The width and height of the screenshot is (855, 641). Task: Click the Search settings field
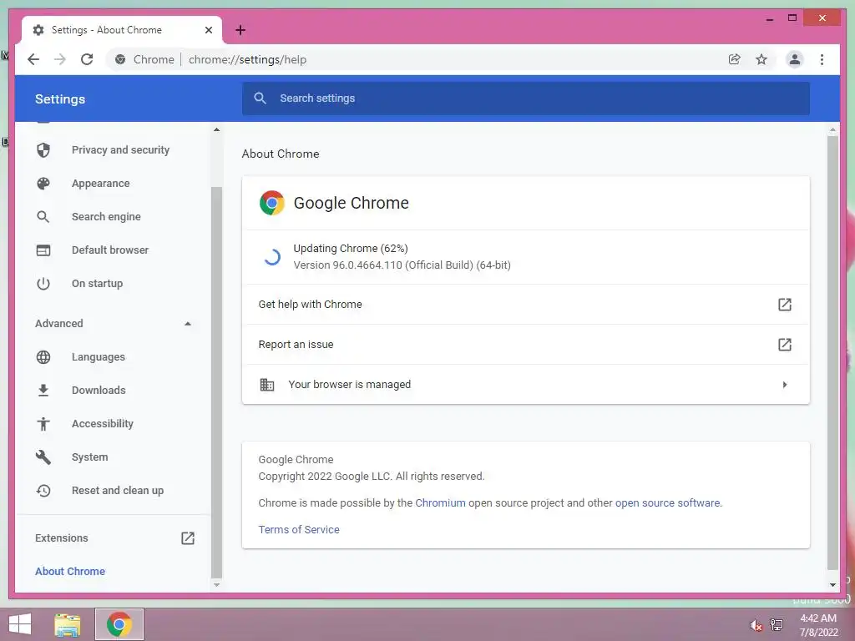point(526,98)
